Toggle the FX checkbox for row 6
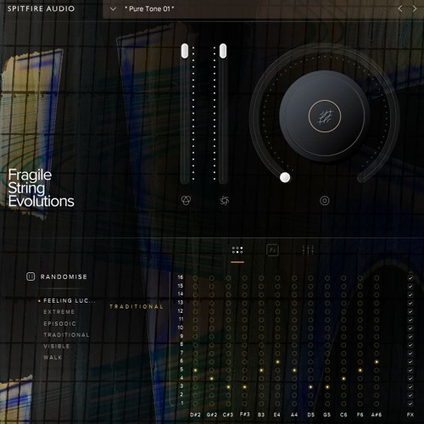Screen dimensions: 424x424 (x=410, y=361)
